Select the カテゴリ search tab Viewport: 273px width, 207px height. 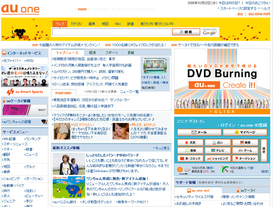click(76, 24)
